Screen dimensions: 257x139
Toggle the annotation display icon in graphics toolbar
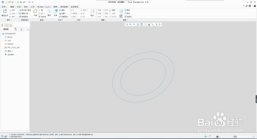click(x=156, y=25)
